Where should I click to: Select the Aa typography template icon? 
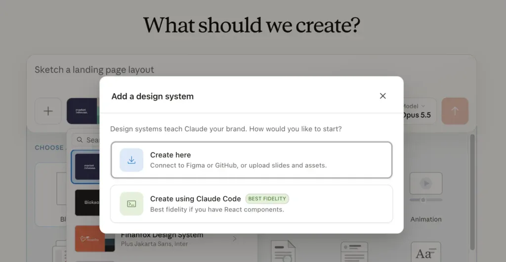(425, 252)
